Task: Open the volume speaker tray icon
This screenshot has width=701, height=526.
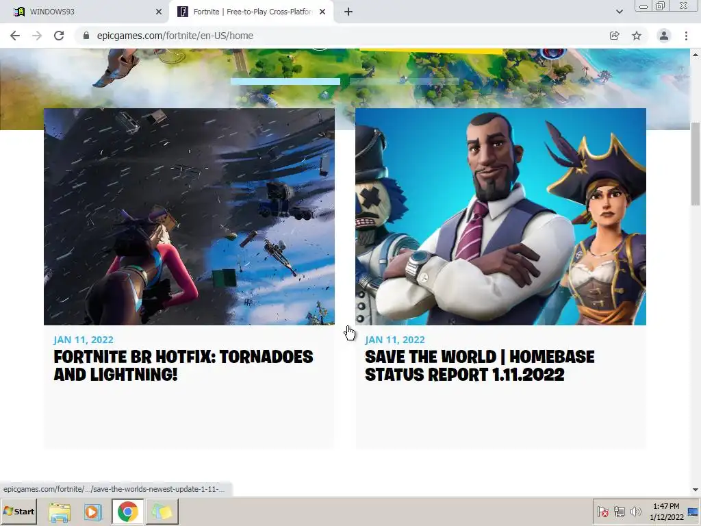Action: [636, 512]
